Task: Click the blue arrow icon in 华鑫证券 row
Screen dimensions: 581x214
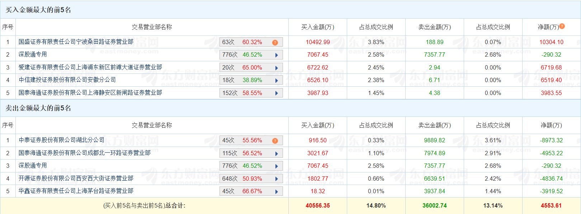Action: click(x=277, y=191)
